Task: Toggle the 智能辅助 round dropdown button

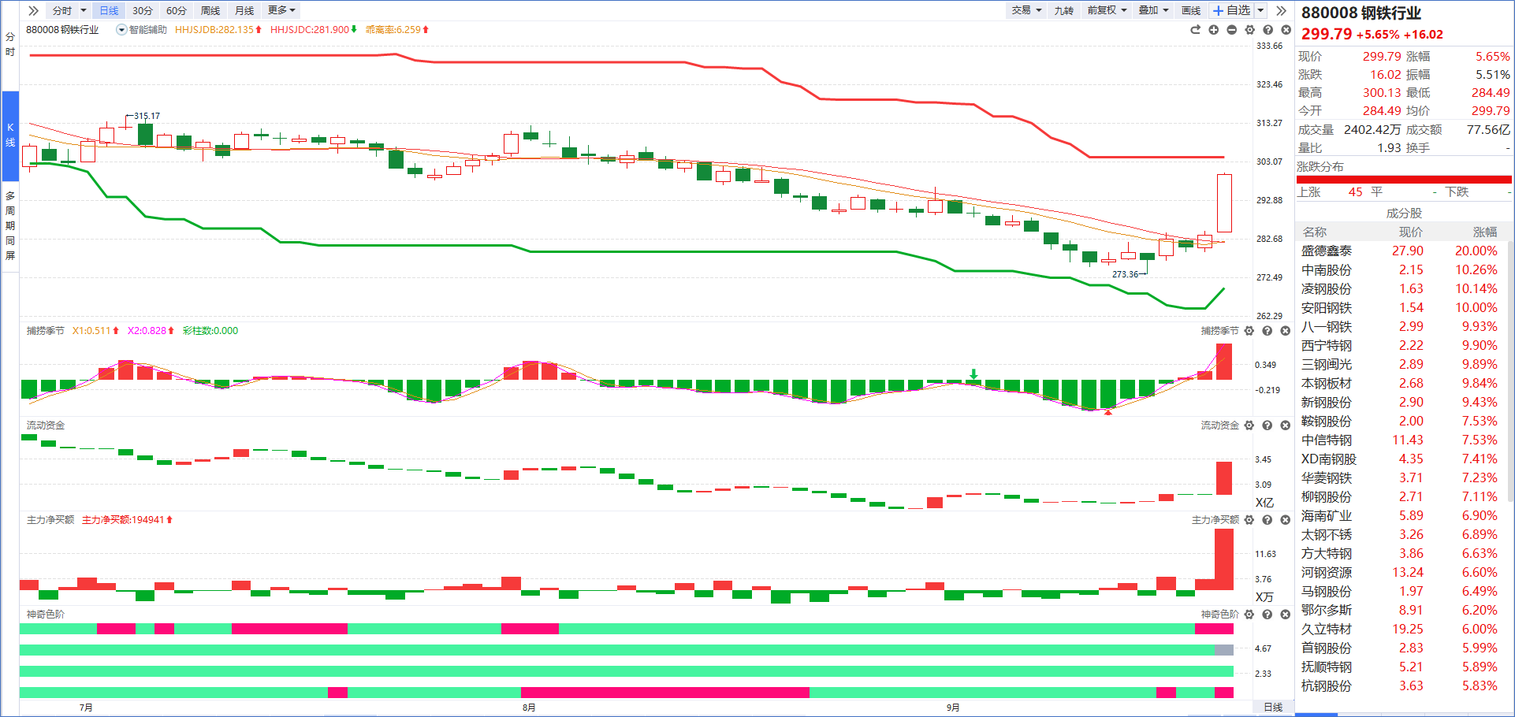Action: pyautogui.click(x=121, y=30)
